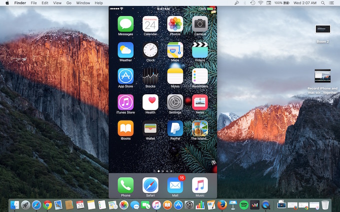
Task: Open the Messages app on iPhone
Action: click(x=125, y=23)
